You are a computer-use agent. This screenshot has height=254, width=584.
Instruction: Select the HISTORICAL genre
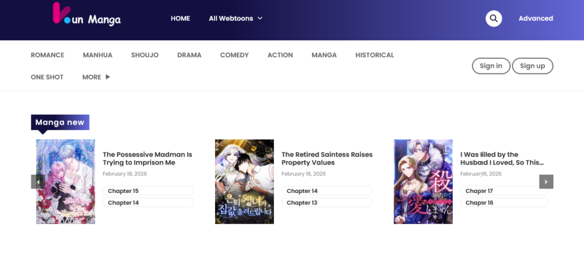click(375, 55)
